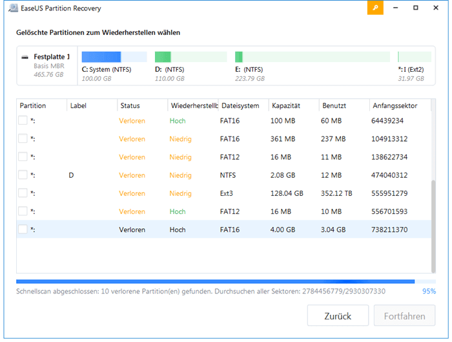This screenshot has width=452, height=342.
Task: Click the EaseUS Partition Recovery app icon
Action: pos(14,8)
